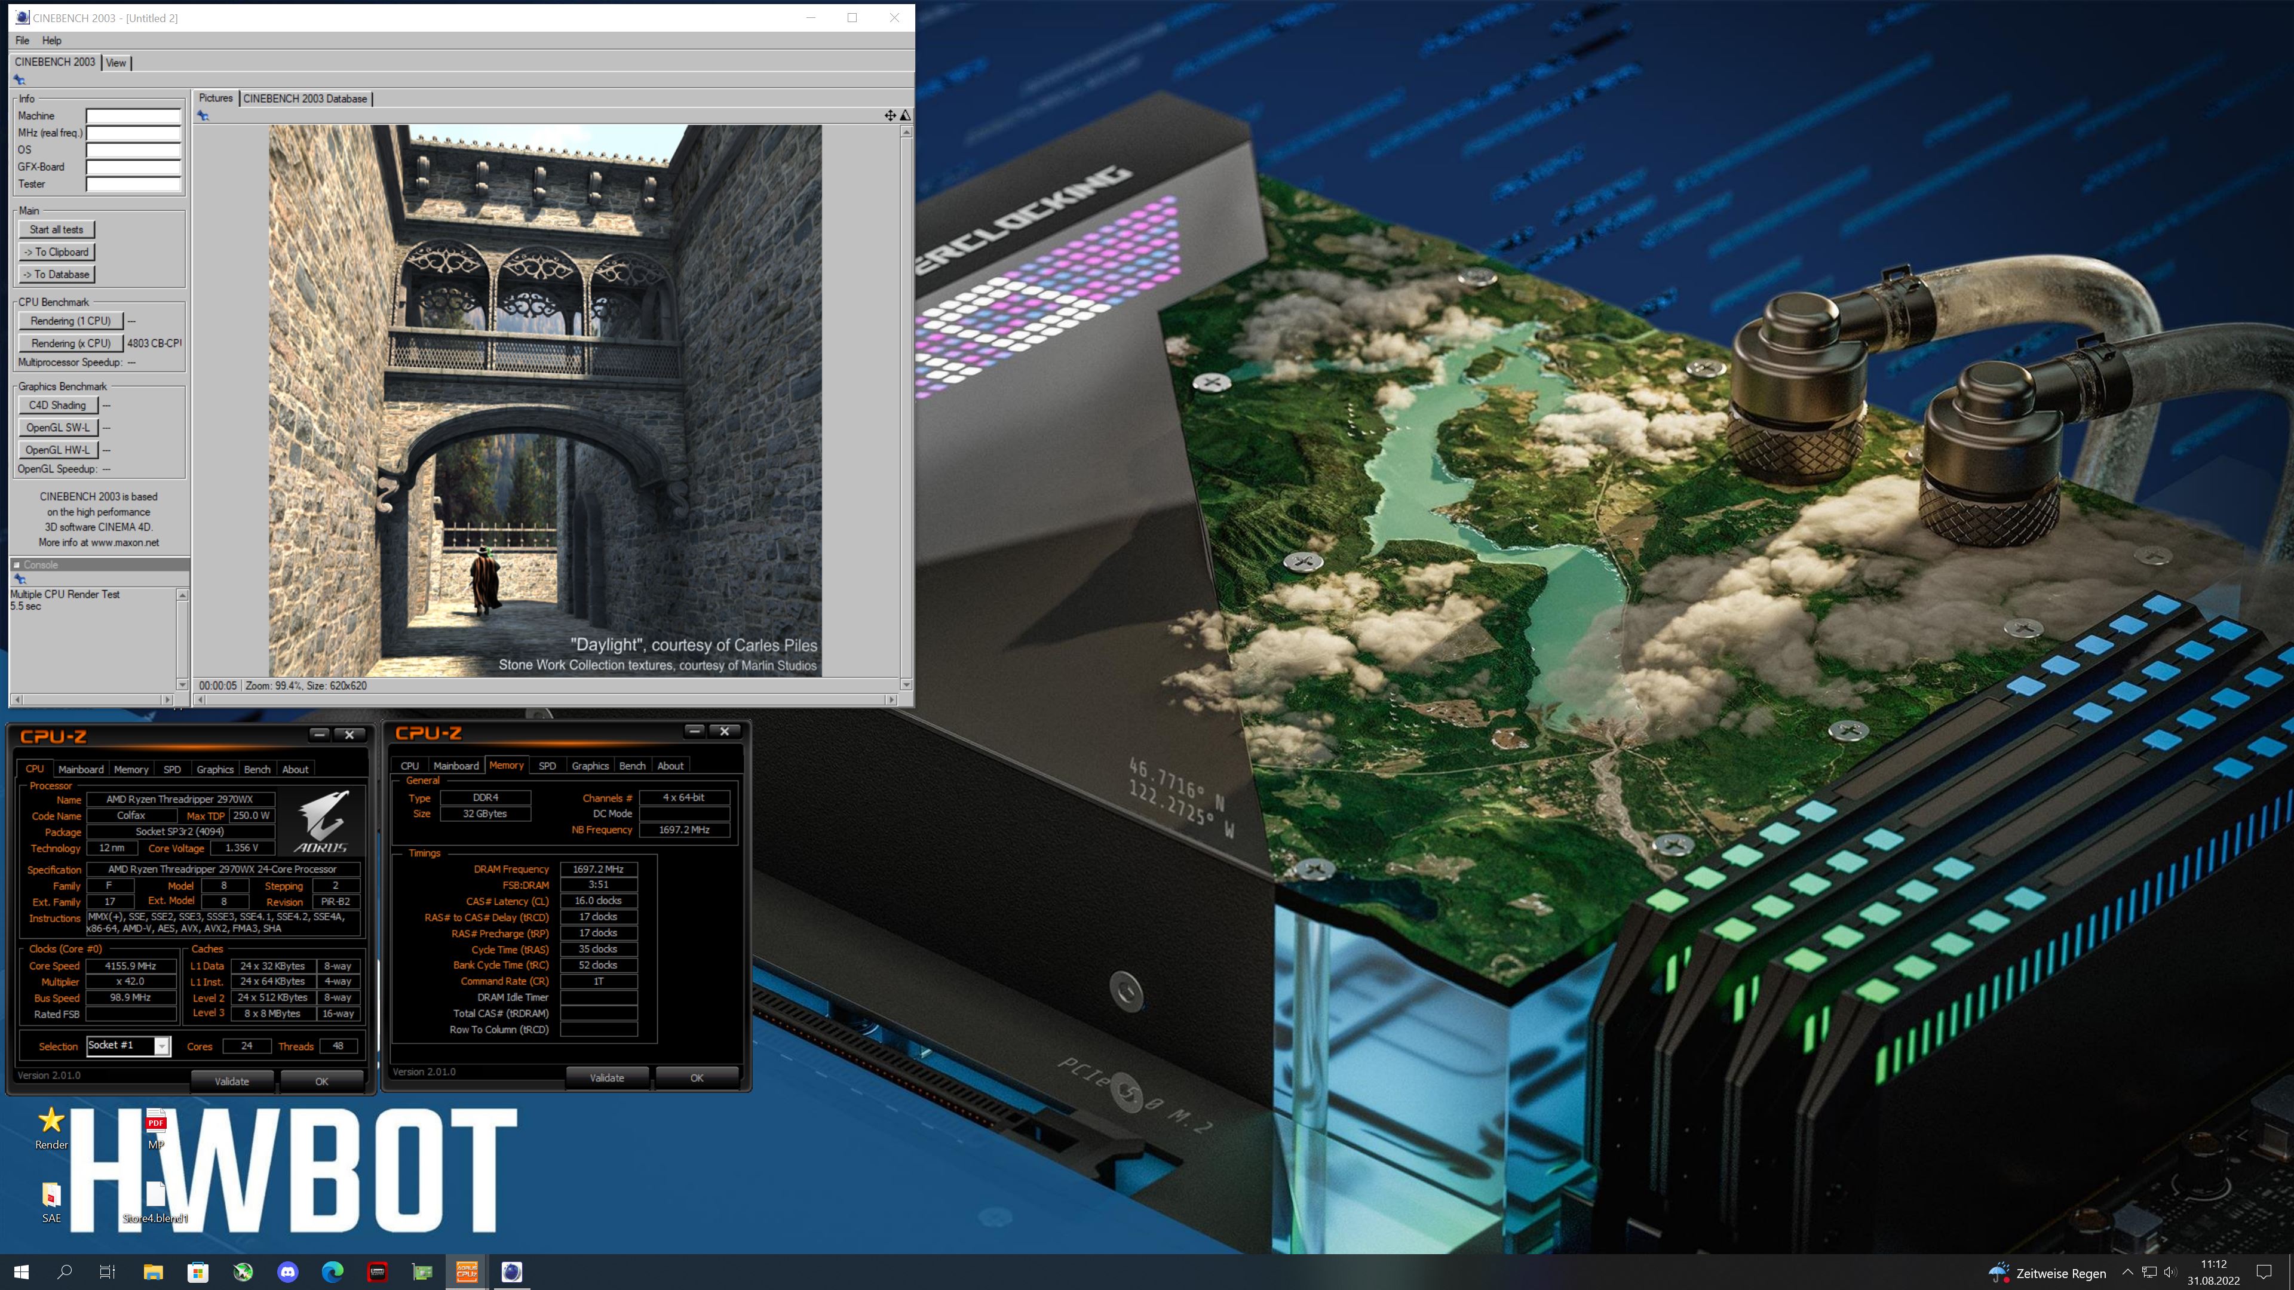Run the OpenGL HW-L test
The image size is (2294, 1290).
pos(57,450)
